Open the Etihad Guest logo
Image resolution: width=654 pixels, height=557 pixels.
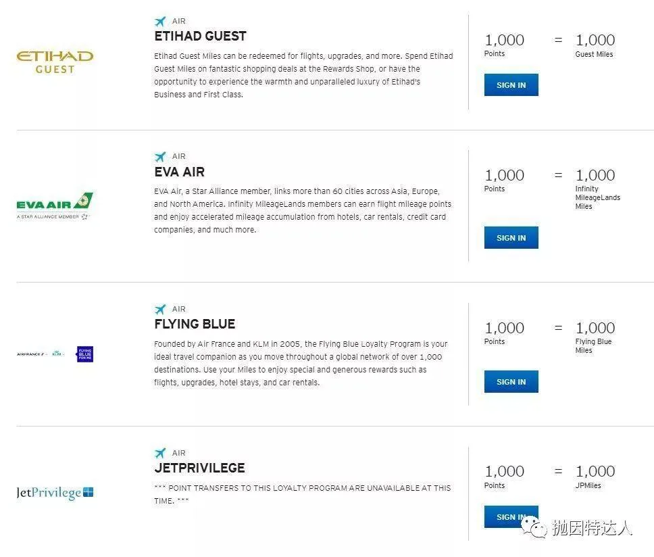55,62
